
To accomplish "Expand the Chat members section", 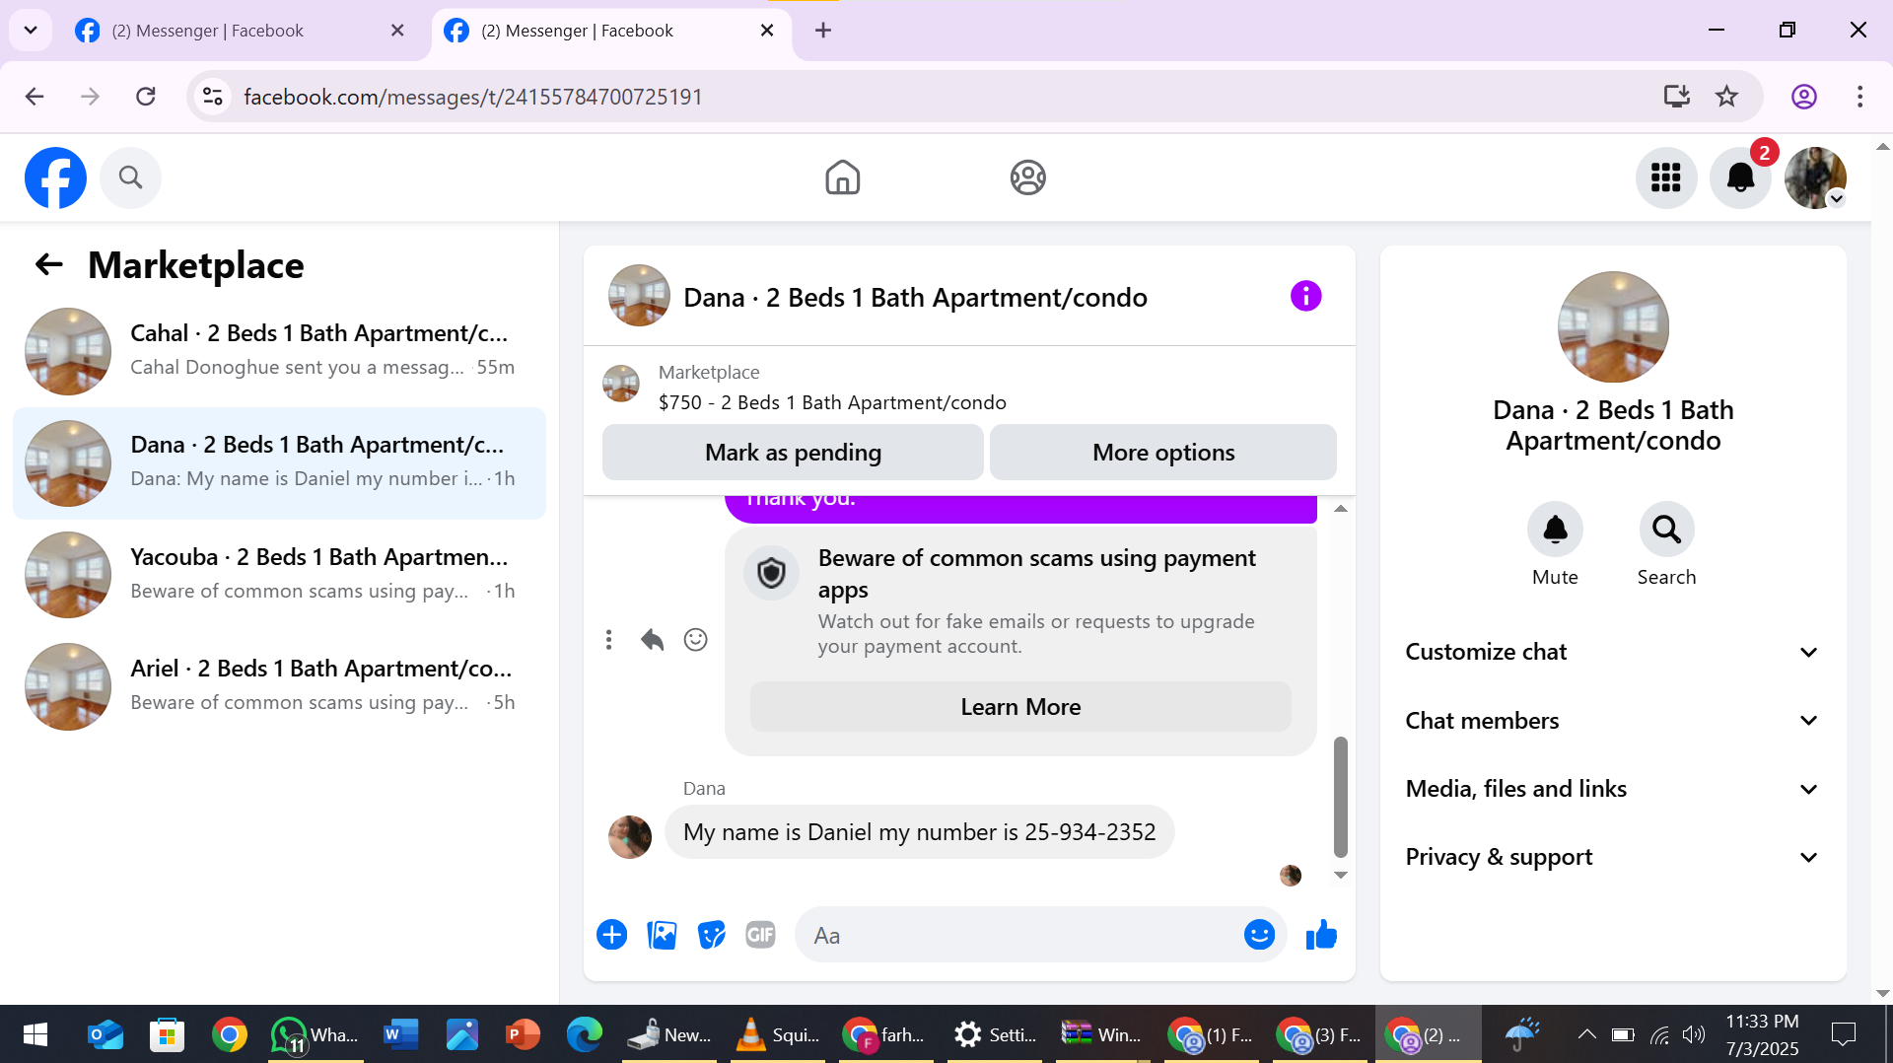I will 1611,721.
